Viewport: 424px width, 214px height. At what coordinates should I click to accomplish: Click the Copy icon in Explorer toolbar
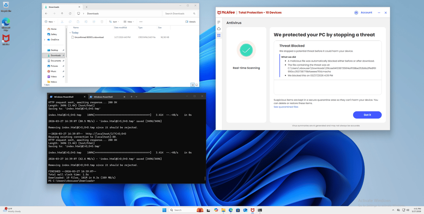point(70,21)
